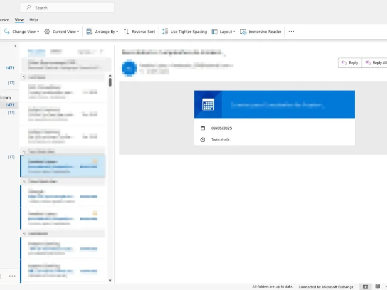The height and width of the screenshot is (290, 387).
Task: Collapse the folder pane with the chevron
Action: 15,46
